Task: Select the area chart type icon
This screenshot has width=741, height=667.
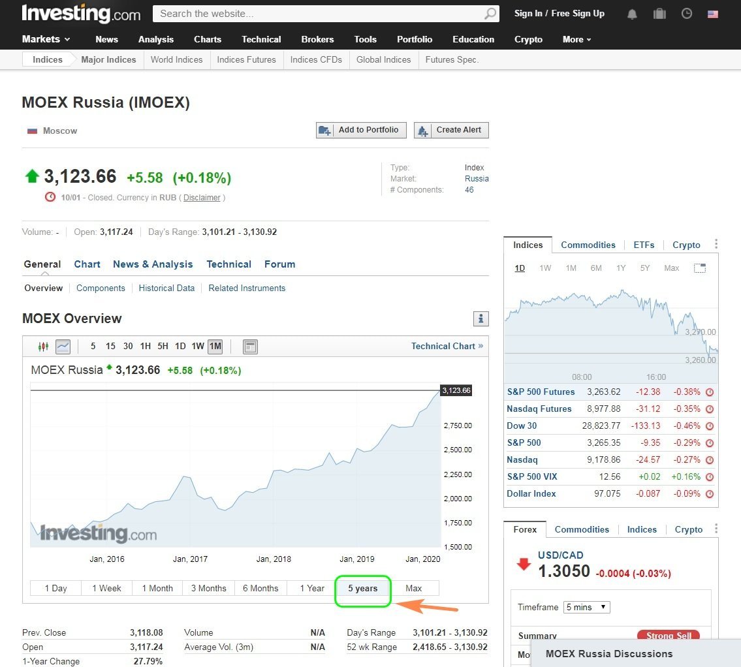Action: point(63,347)
